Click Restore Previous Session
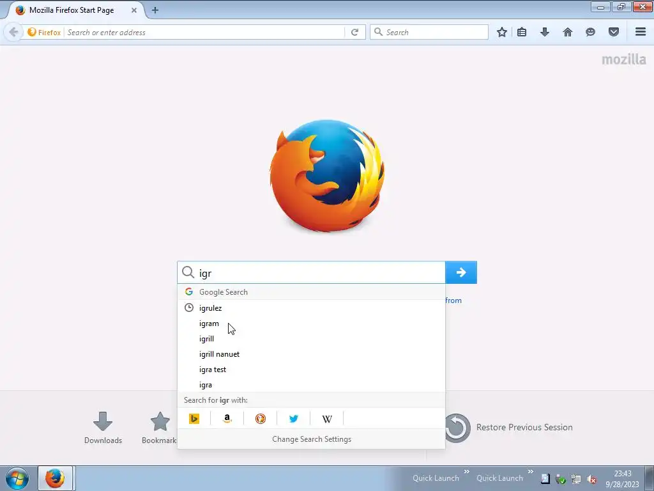Screen dimensions: 654x491 [509, 428]
